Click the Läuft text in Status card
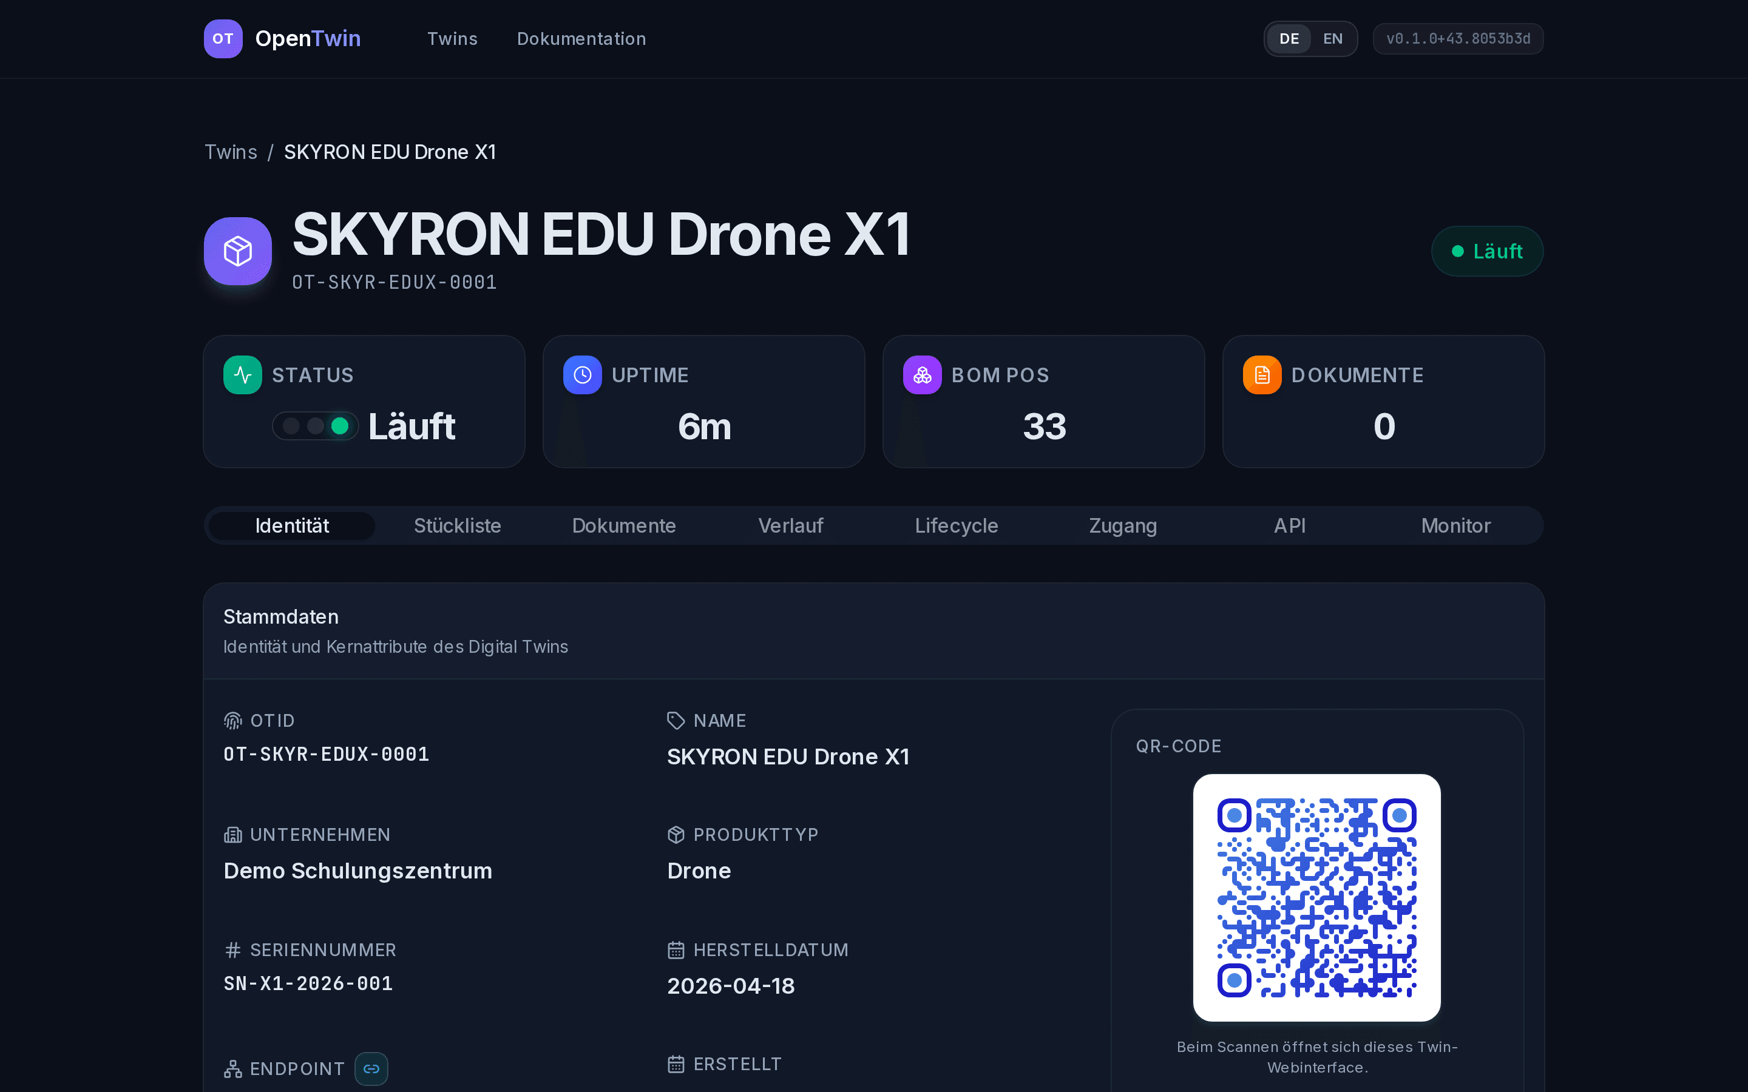Screen dimensions: 1748x1092 (412, 426)
